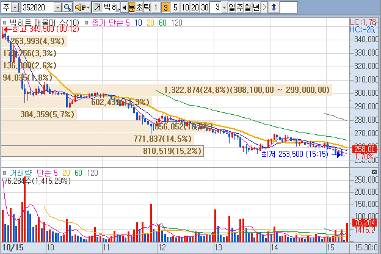Click the 최저 253,500 (15:15) low marker

301,154
